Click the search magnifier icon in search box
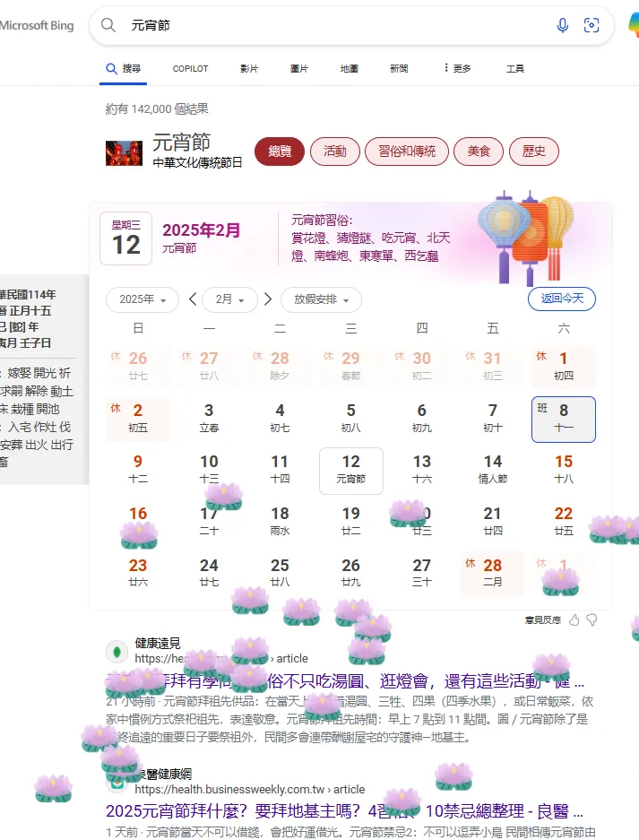The height and width of the screenshot is (840, 639). tap(108, 25)
